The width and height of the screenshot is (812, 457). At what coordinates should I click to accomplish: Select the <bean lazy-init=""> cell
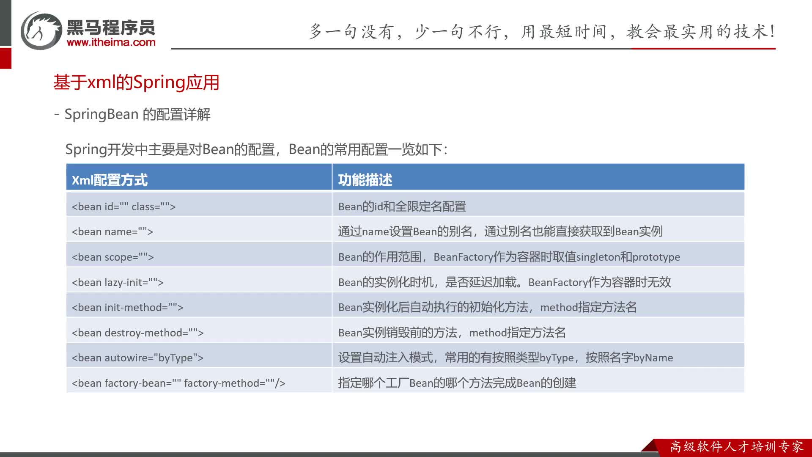pos(199,280)
